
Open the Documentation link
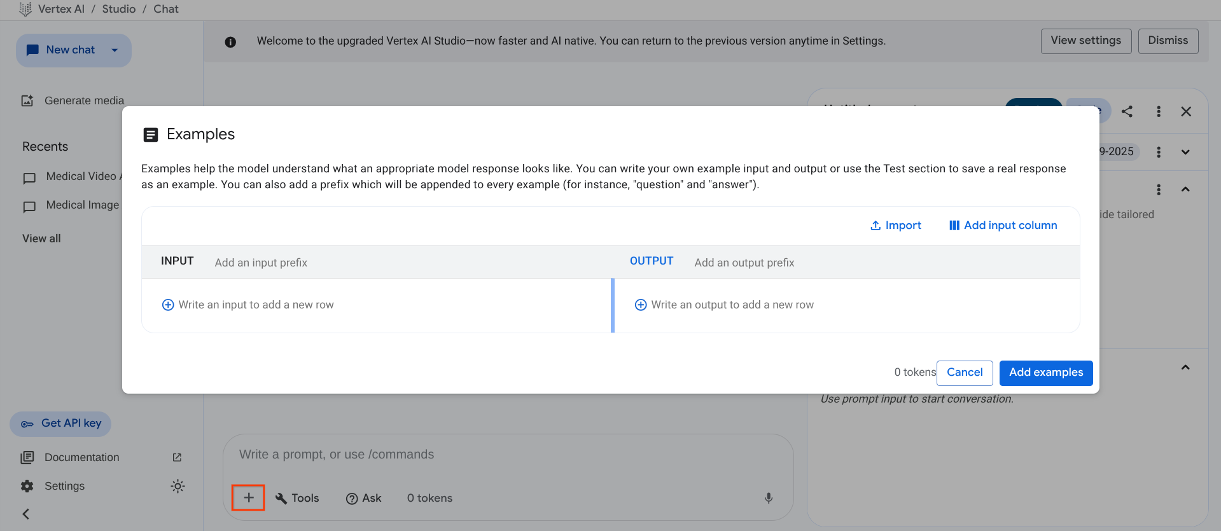(x=82, y=457)
